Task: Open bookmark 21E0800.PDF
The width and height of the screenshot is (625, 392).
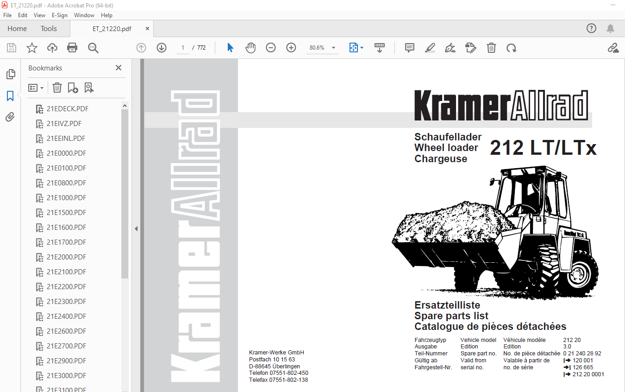Action: point(66,183)
